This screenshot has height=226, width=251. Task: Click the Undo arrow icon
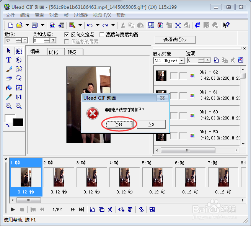pyautogui.click(x=90, y=25)
